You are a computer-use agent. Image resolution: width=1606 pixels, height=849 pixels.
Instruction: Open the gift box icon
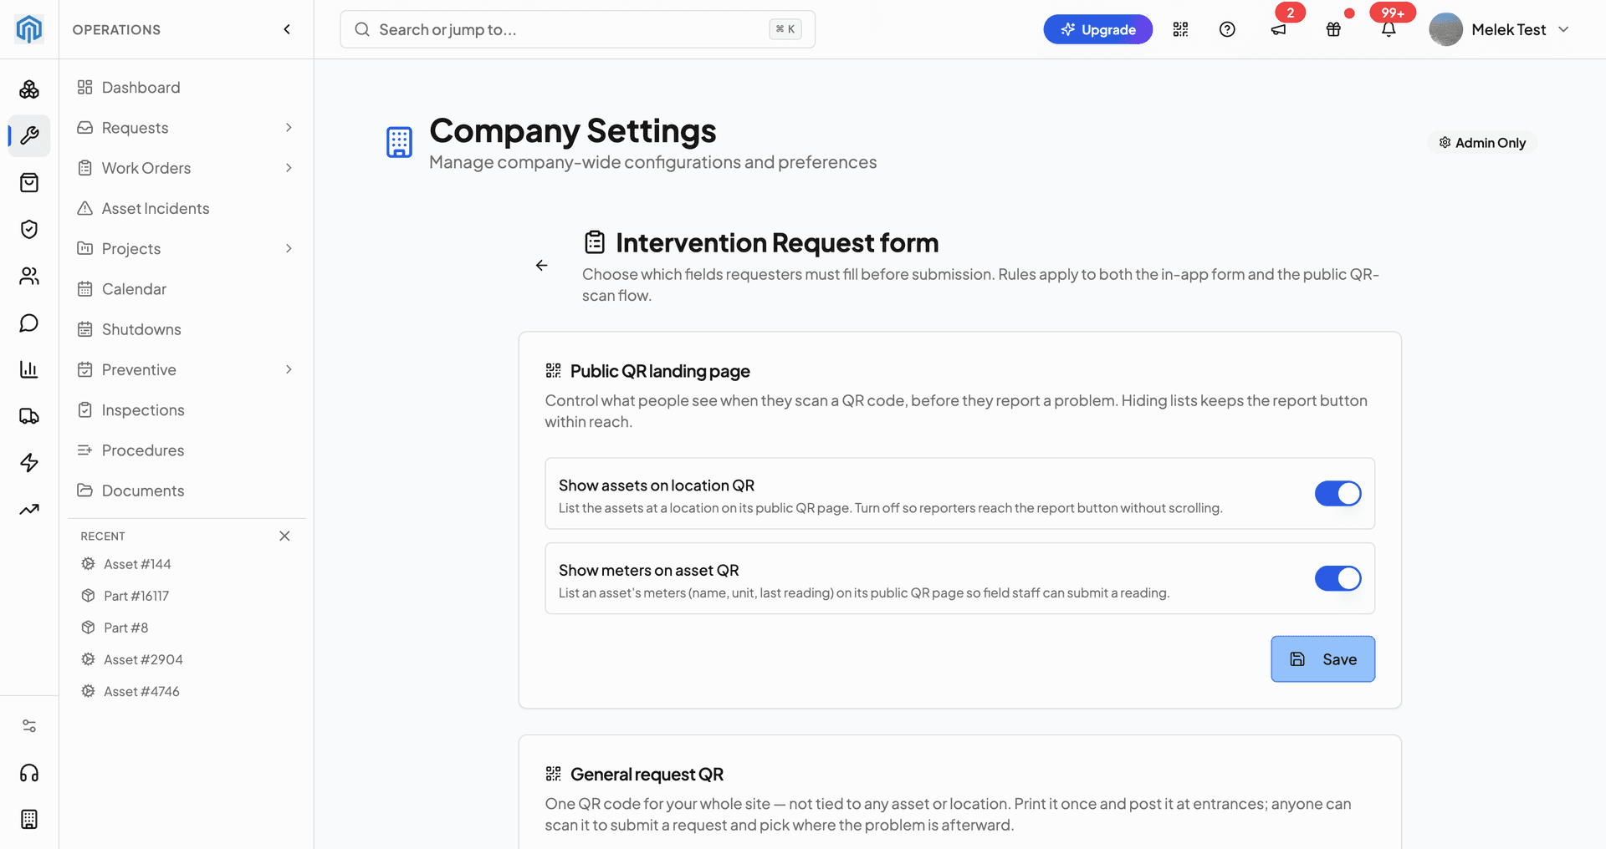[1333, 29]
